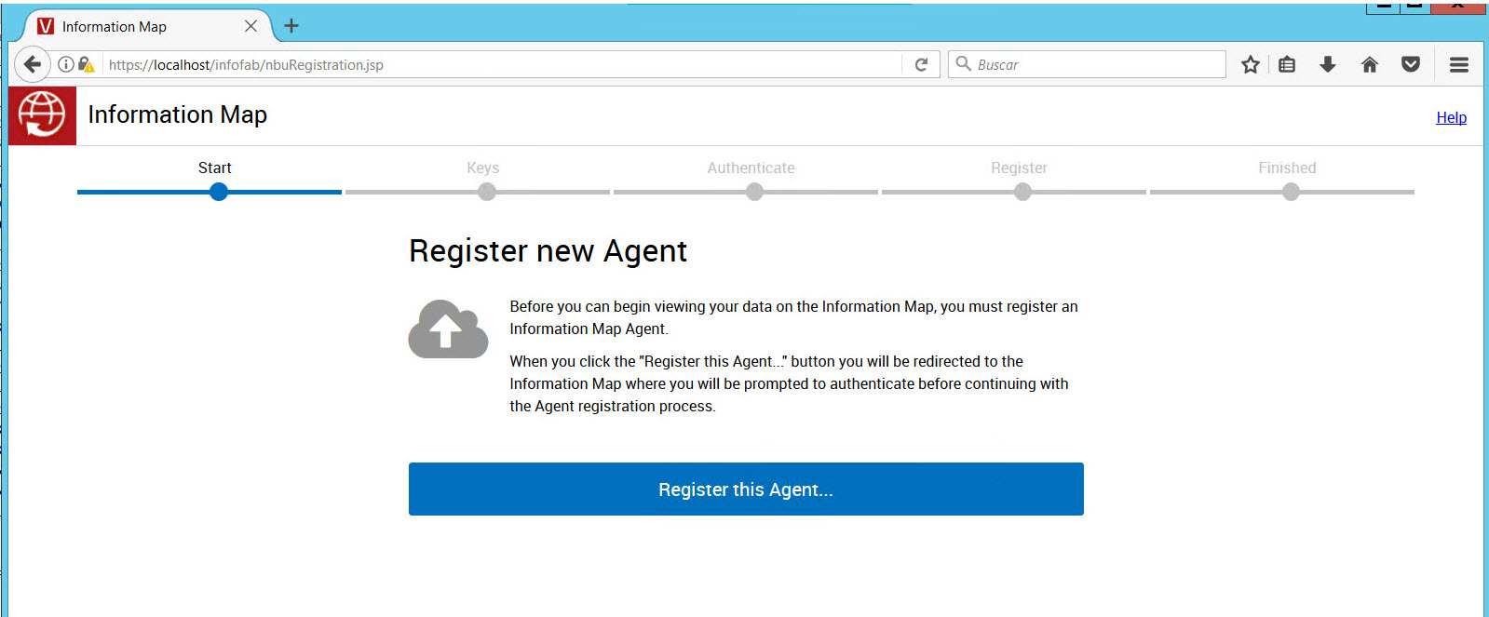Go to the Firefox home page icon
The width and height of the screenshot is (1489, 617).
1369,64
